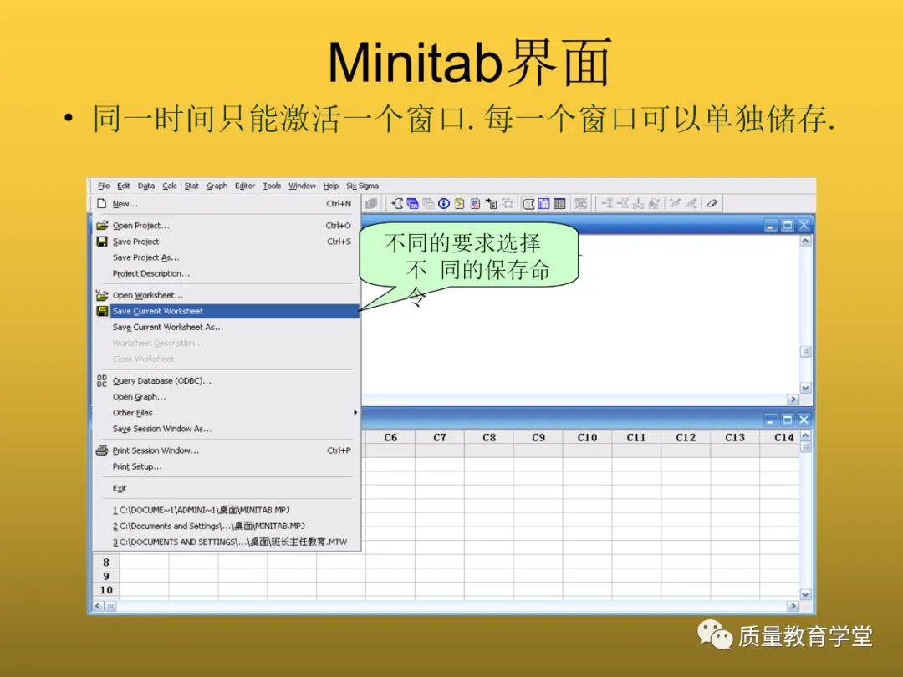Select column header C12
The height and width of the screenshot is (677, 903).
(686, 437)
